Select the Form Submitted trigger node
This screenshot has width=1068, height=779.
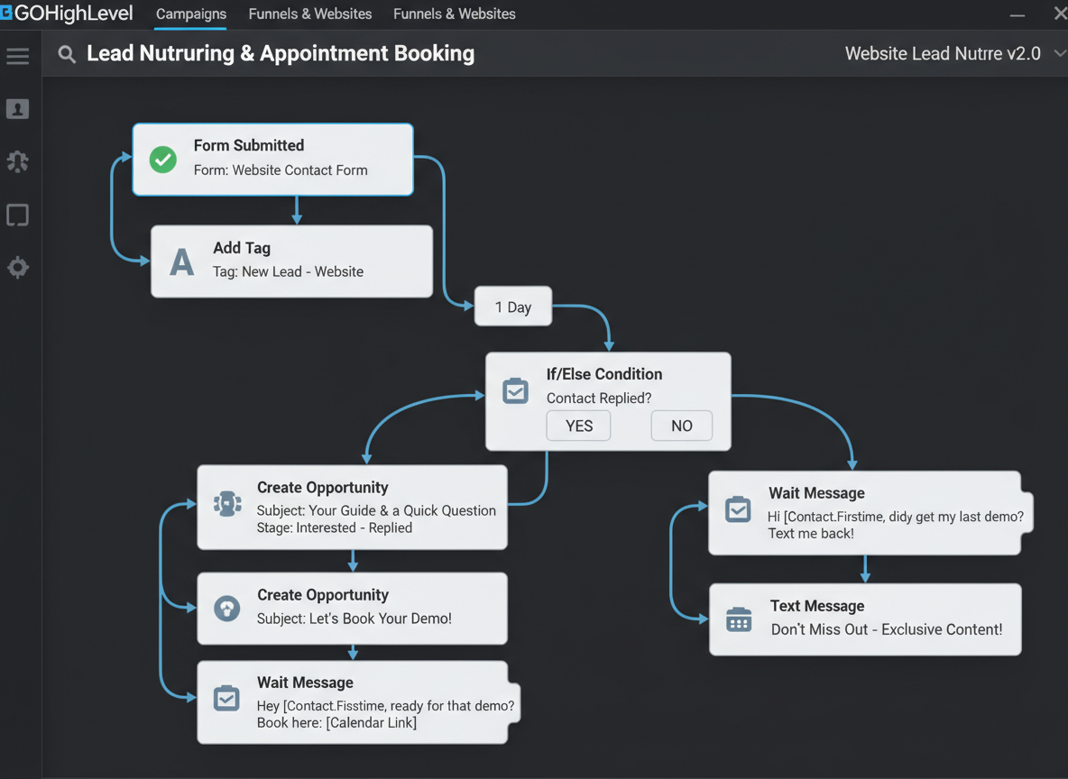pos(272,160)
